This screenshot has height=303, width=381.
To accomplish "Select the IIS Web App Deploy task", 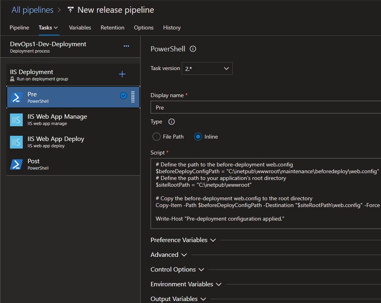I will pos(73,142).
